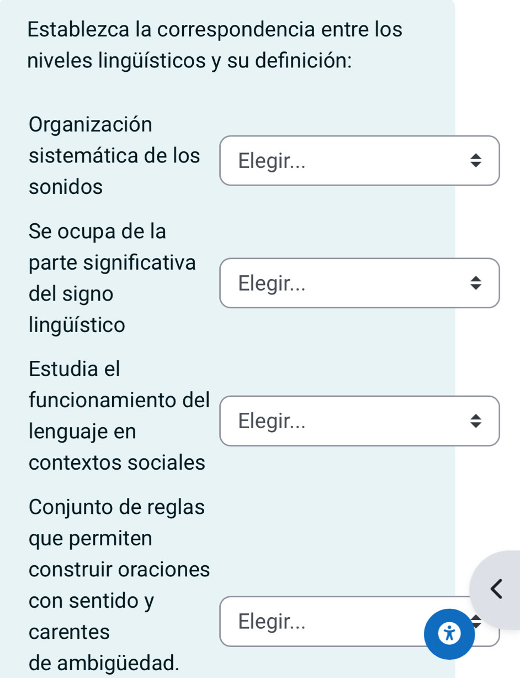Open dropdown for 'Organización sistemática de los sonidos'
The width and height of the screenshot is (520, 678).
[x=359, y=161]
